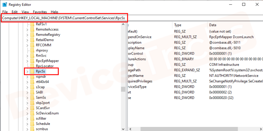Select the SCardSvr folder icon

(32, 108)
